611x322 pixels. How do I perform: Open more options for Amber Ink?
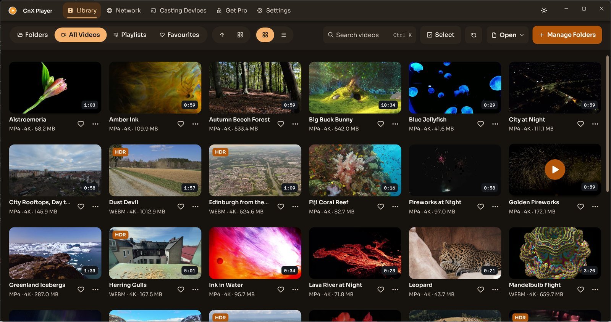pyautogui.click(x=196, y=124)
